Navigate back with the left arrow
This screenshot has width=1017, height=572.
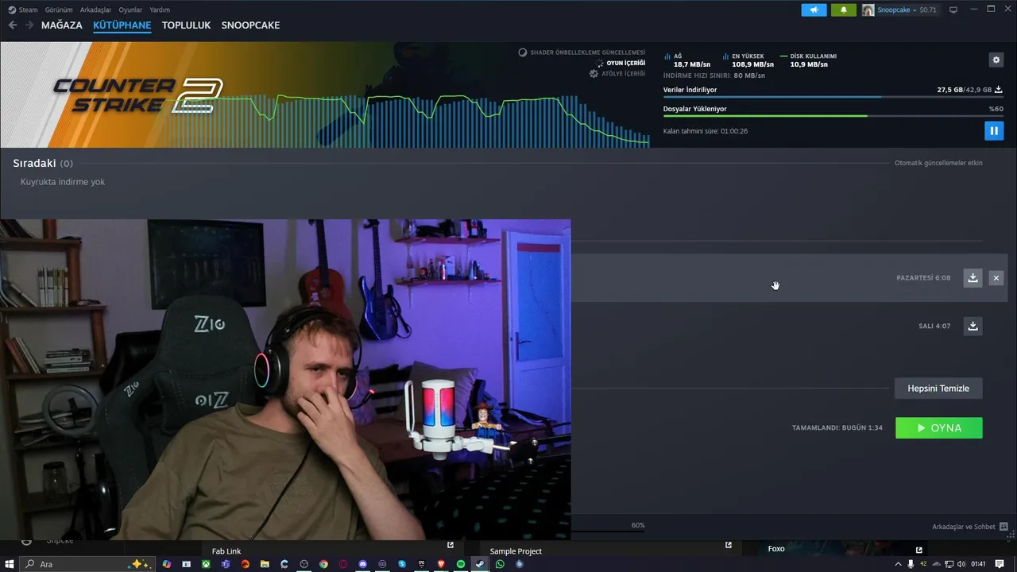[x=13, y=25]
